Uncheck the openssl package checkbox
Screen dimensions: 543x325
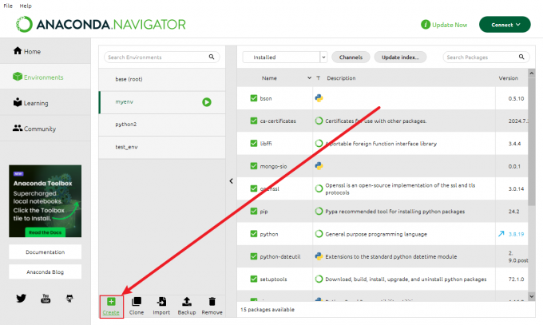tap(254, 188)
